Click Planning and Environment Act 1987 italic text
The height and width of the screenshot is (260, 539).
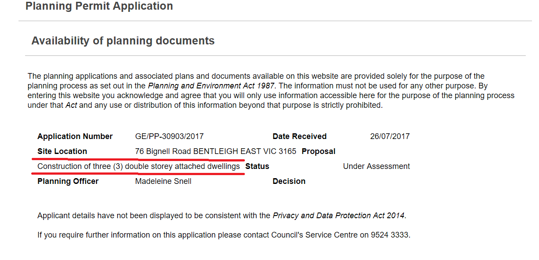pos(211,86)
